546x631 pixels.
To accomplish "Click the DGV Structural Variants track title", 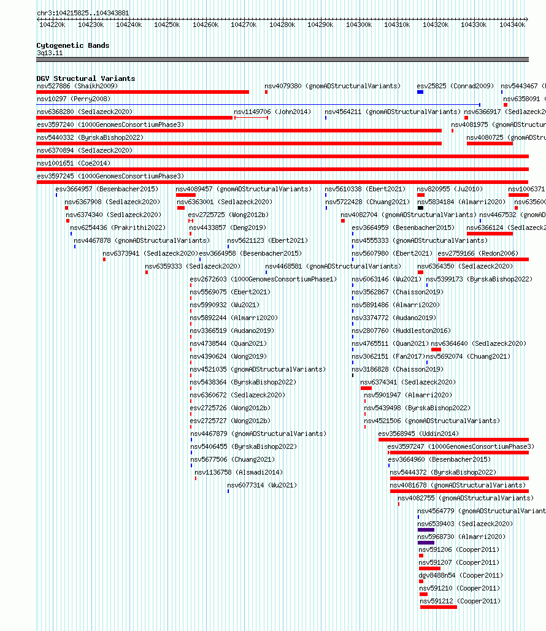I will [86, 78].
